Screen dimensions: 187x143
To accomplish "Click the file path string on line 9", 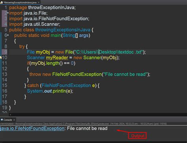I will pyautogui.click(x=109, y=52).
